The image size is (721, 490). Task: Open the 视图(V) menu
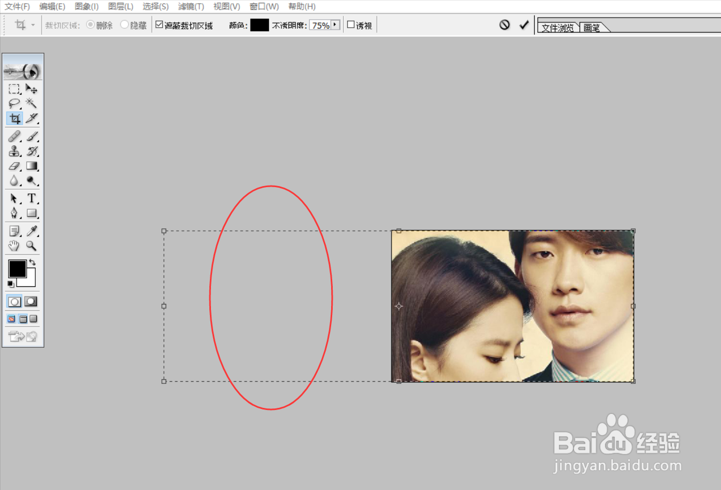pos(226,6)
